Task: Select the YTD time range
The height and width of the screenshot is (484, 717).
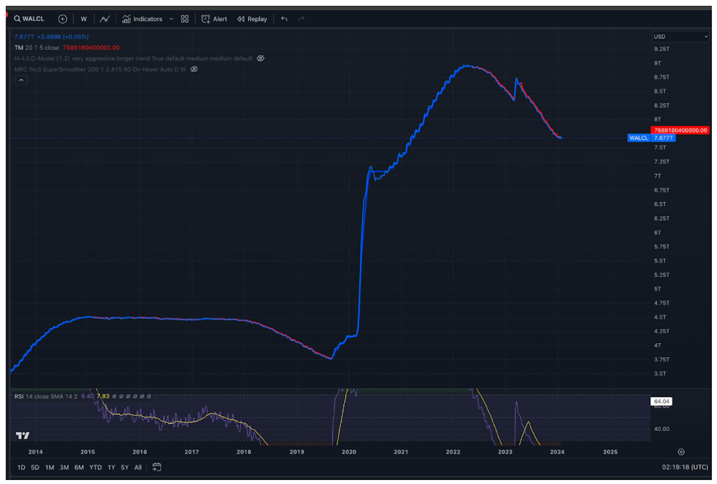Action: pyautogui.click(x=95, y=467)
